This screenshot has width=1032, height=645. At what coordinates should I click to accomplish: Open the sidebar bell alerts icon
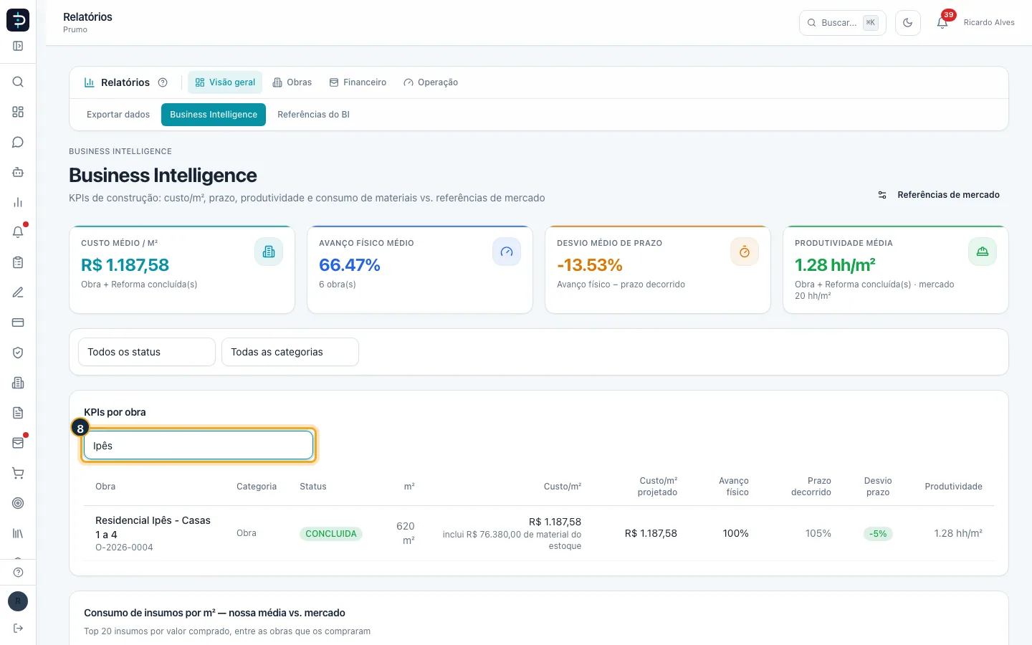[x=18, y=232]
